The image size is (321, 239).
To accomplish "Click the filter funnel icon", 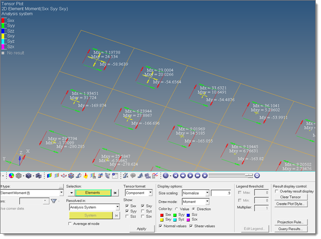I will coord(54,200).
